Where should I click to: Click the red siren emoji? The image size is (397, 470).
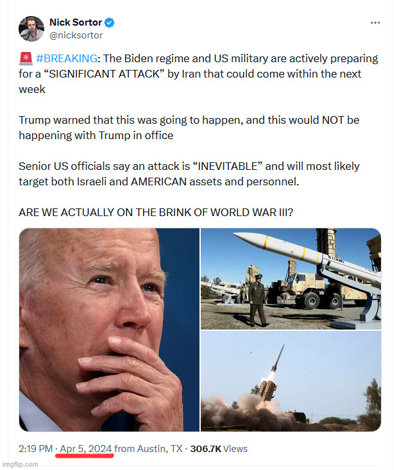(26, 58)
